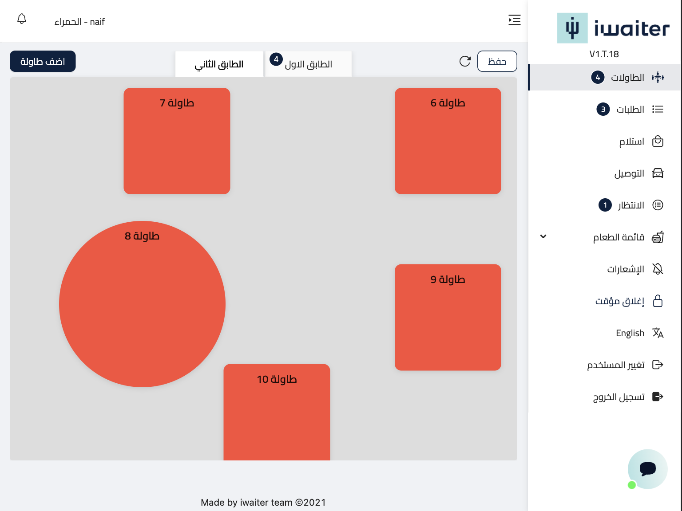Click the refresh tables icon
This screenshot has height=511, width=682.
point(465,61)
